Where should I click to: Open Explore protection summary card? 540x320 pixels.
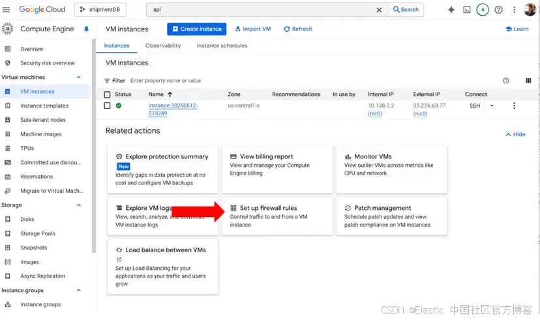163,169
